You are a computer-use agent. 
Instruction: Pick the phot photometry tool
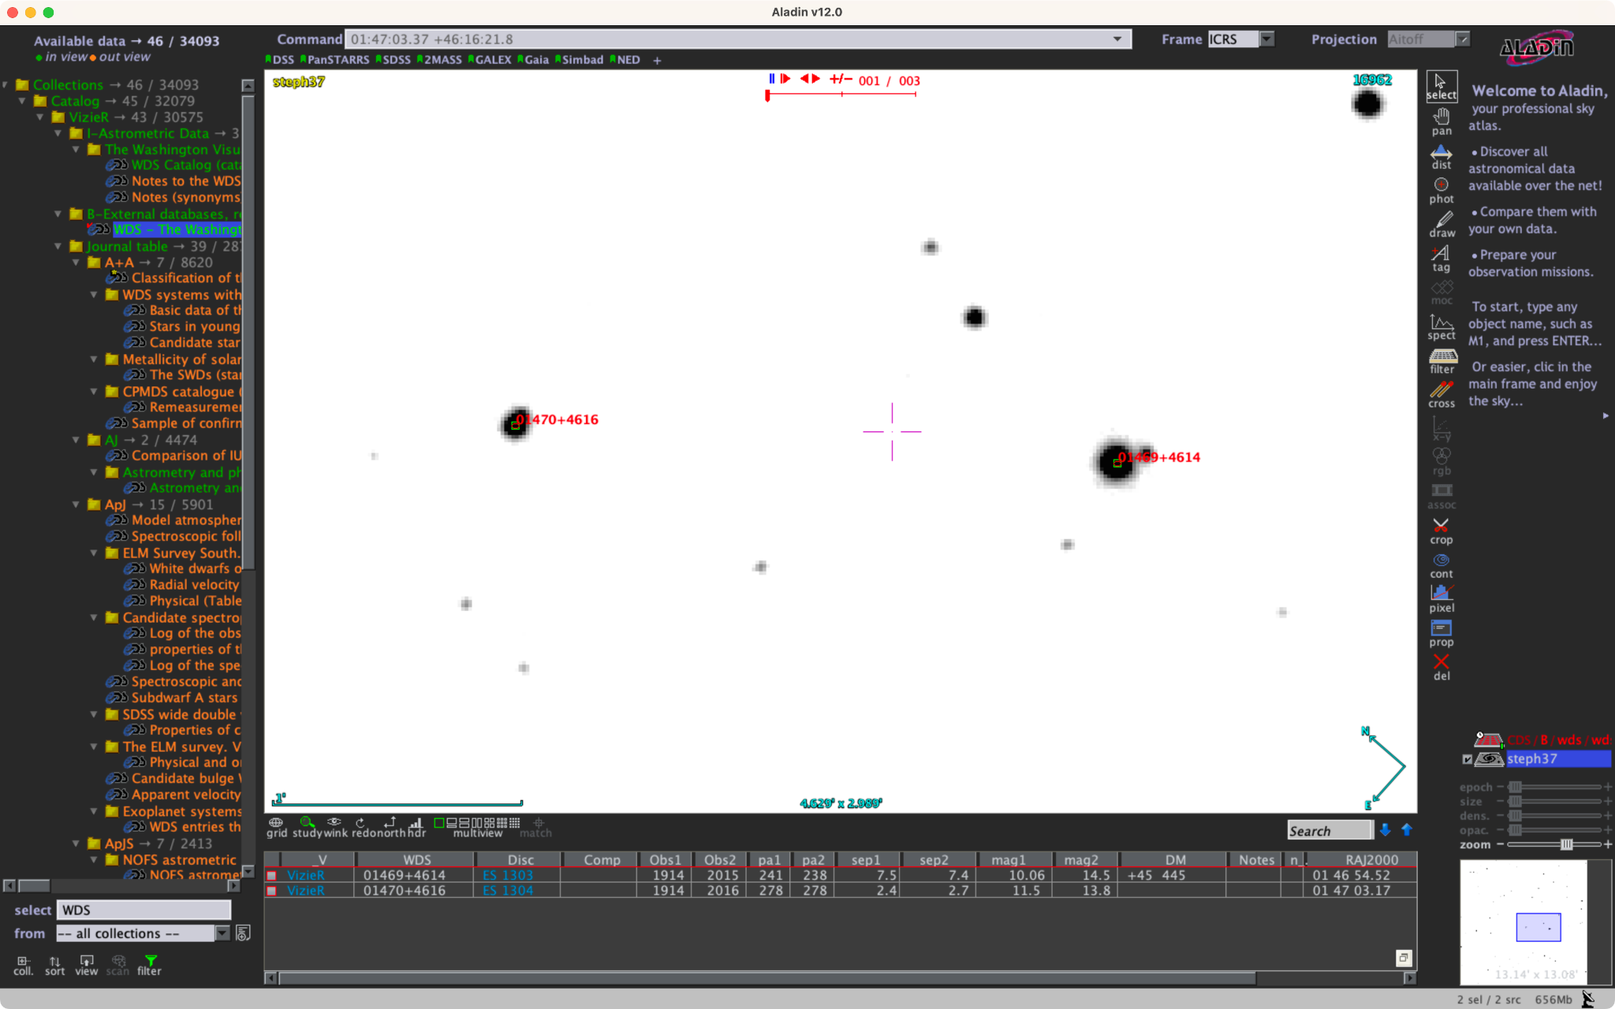click(1441, 190)
